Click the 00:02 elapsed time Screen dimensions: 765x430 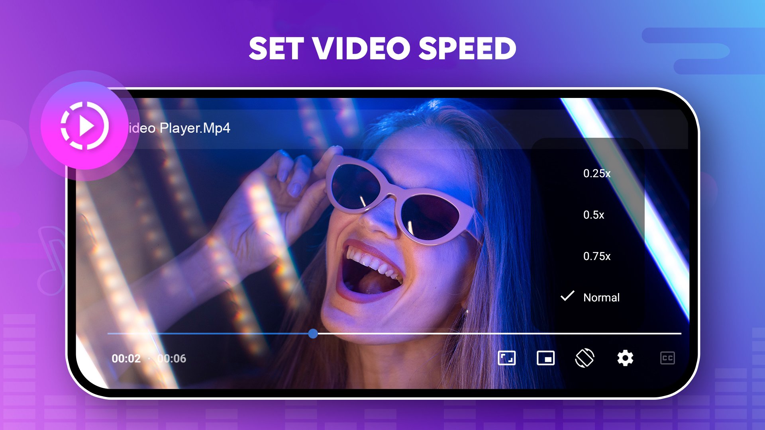click(126, 359)
